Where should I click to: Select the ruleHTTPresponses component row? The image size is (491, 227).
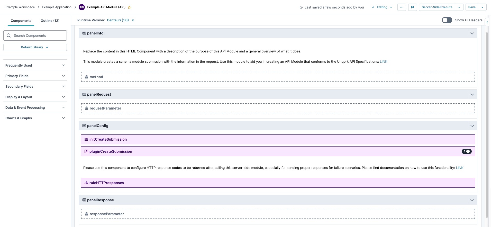click(x=278, y=183)
